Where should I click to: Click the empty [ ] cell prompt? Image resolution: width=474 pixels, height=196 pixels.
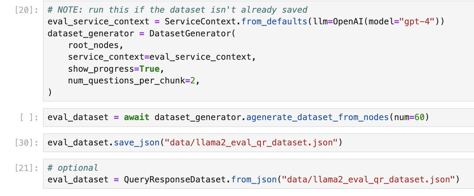pos(28,117)
